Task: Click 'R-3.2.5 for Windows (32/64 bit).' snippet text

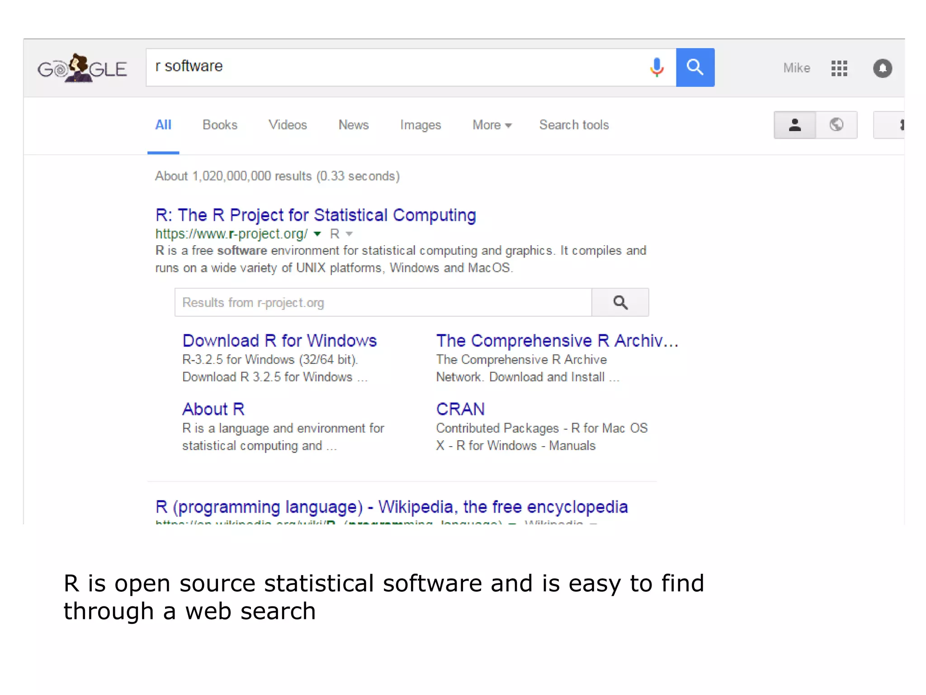Action: coord(270,360)
